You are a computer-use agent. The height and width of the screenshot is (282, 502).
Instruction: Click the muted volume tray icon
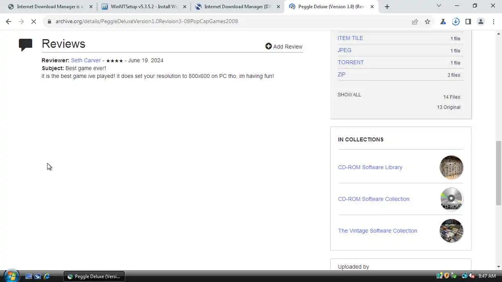(x=471, y=276)
